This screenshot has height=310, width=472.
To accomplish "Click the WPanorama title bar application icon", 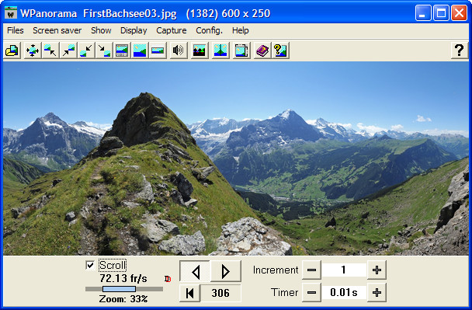I will coord(11,13).
